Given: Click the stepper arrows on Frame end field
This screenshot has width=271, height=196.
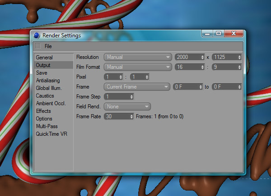Looking at the screenshot, I should pos(239,87).
